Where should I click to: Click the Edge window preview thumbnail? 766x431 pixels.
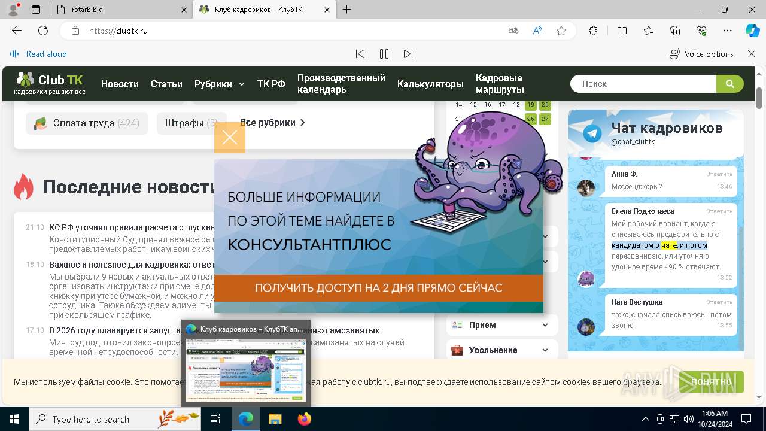tap(246, 371)
